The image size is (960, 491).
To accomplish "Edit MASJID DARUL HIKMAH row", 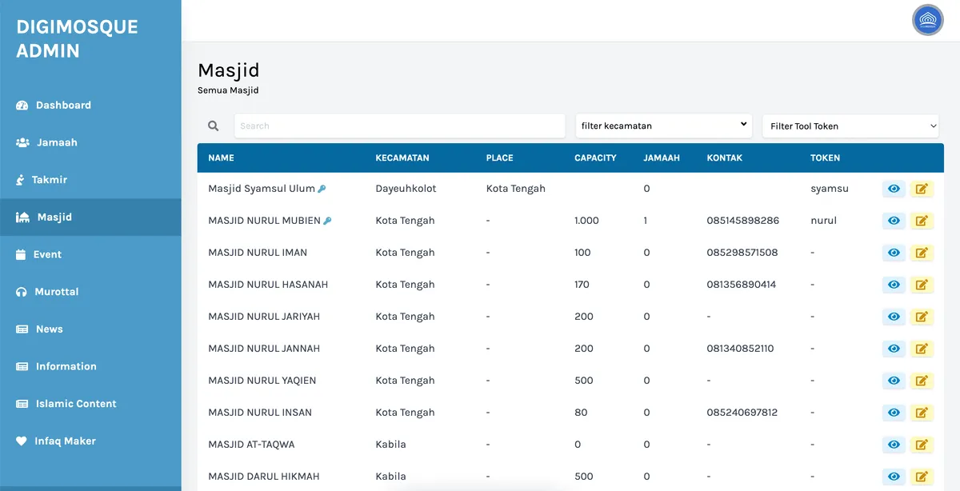I will pyautogui.click(x=922, y=477).
